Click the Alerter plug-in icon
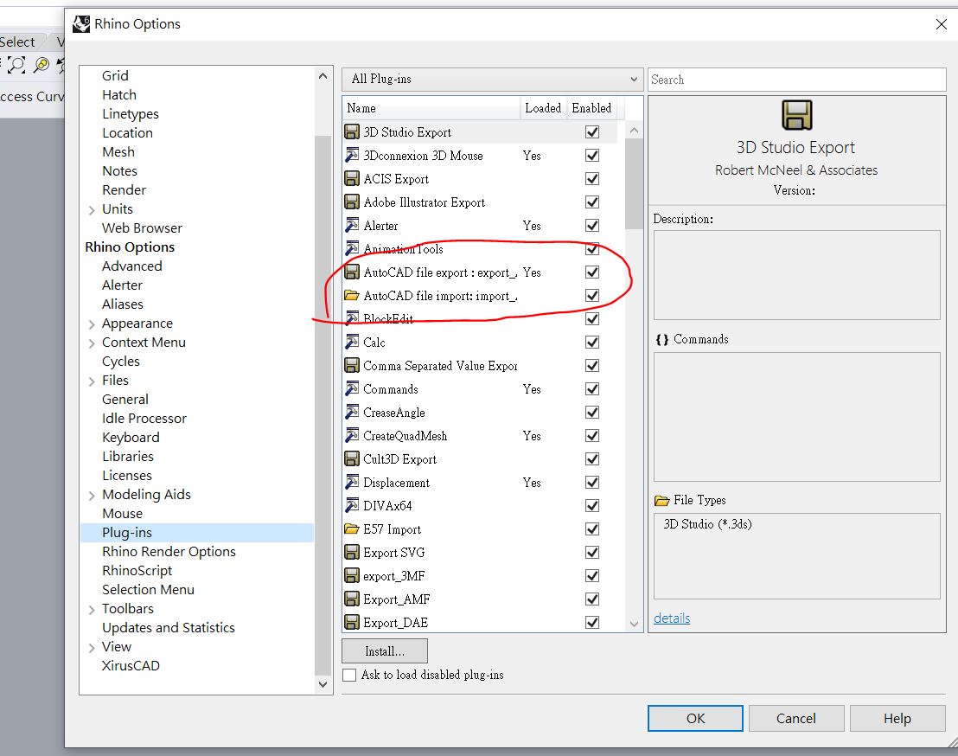Image resolution: width=958 pixels, height=756 pixels. (352, 226)
